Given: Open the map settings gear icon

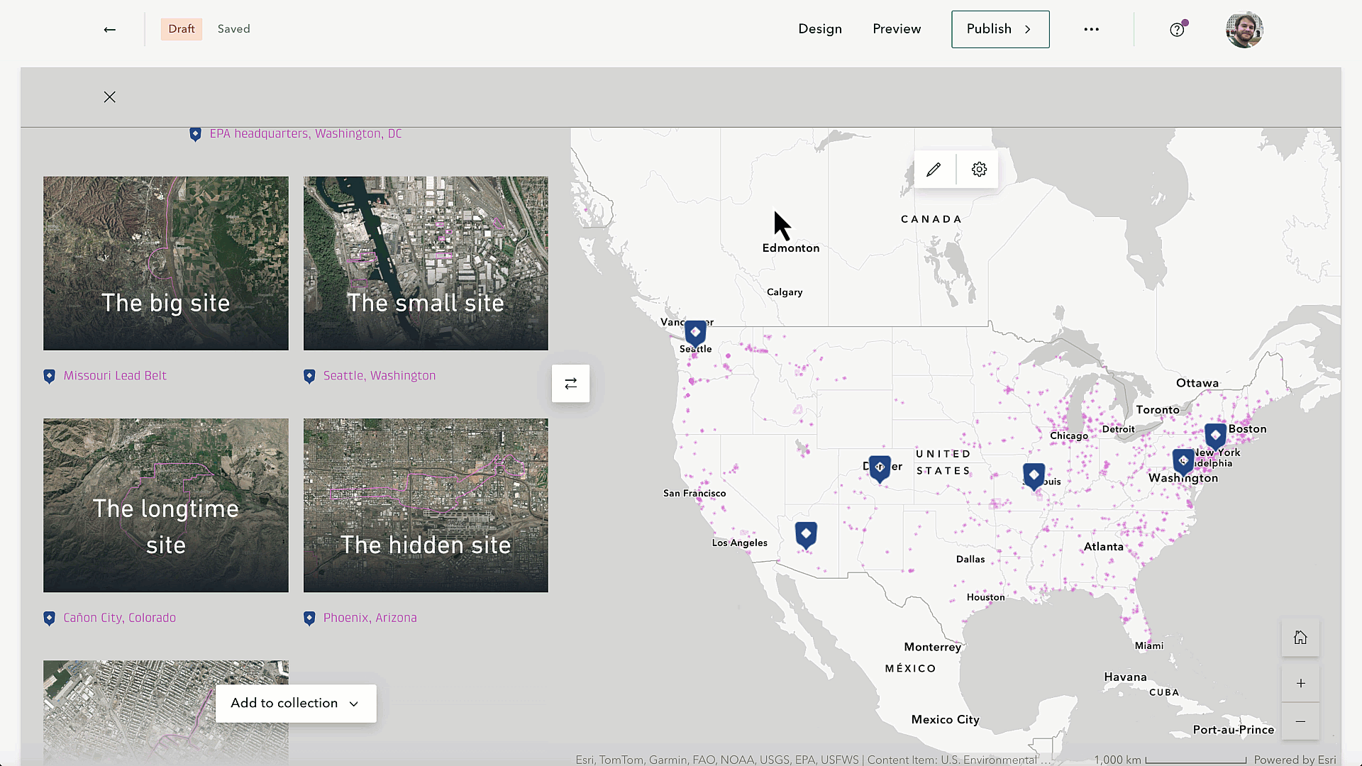Looking at the screenshot, I should pyautogui.click(x=978, y=169).
